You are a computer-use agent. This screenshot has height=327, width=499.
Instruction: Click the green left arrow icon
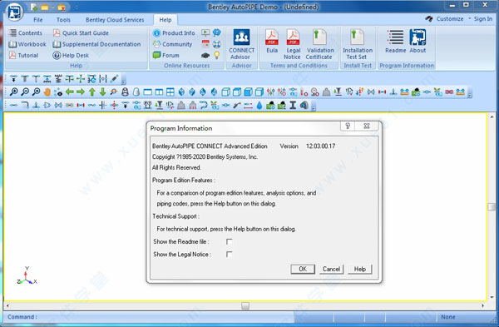(69, 92)
